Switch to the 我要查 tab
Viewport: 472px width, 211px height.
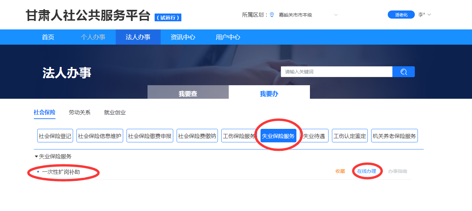tap(188, 94)
